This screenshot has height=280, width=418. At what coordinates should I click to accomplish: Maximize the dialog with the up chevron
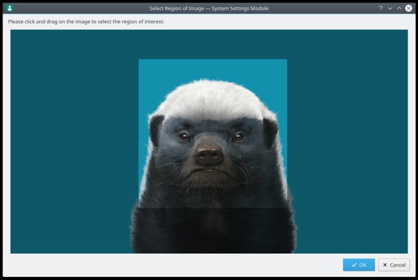tap(399, 8)
